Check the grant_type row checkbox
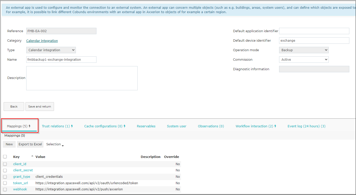Screen dimensions: 356x195 pyautogui.click(x=5, y=177)
